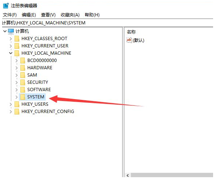This screenshot has height=179, width=216.
Task: Select the SYSTEM key label
Action: click(x=36, y=97)
